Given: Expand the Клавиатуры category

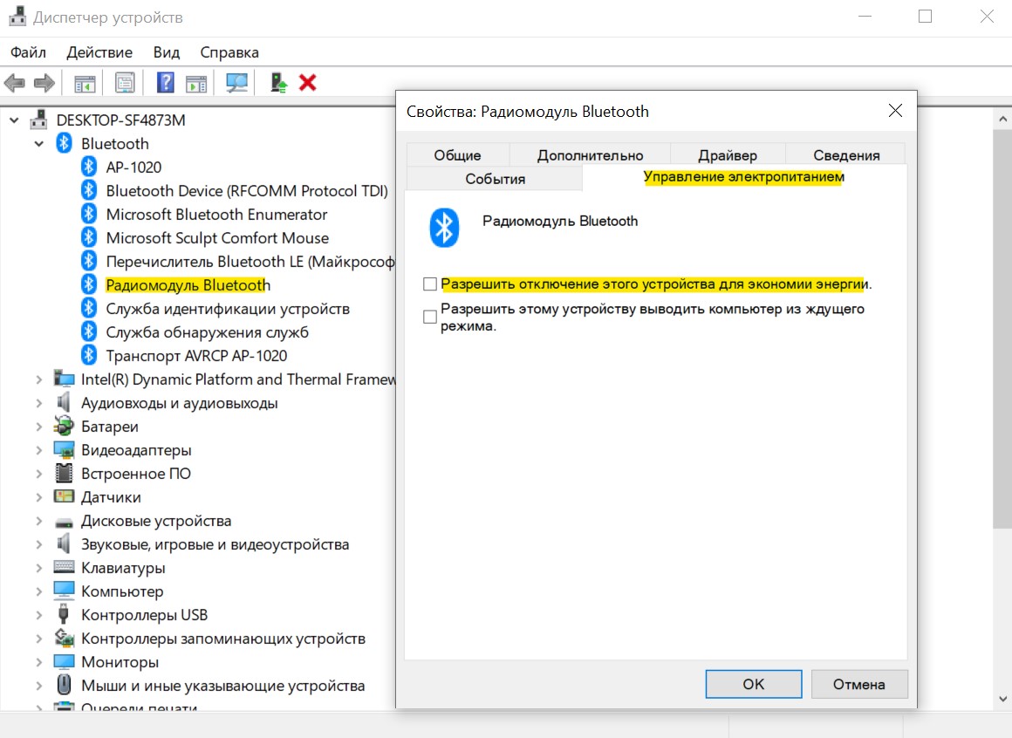Looking at the screenshot, I should [x=38, y=568].
